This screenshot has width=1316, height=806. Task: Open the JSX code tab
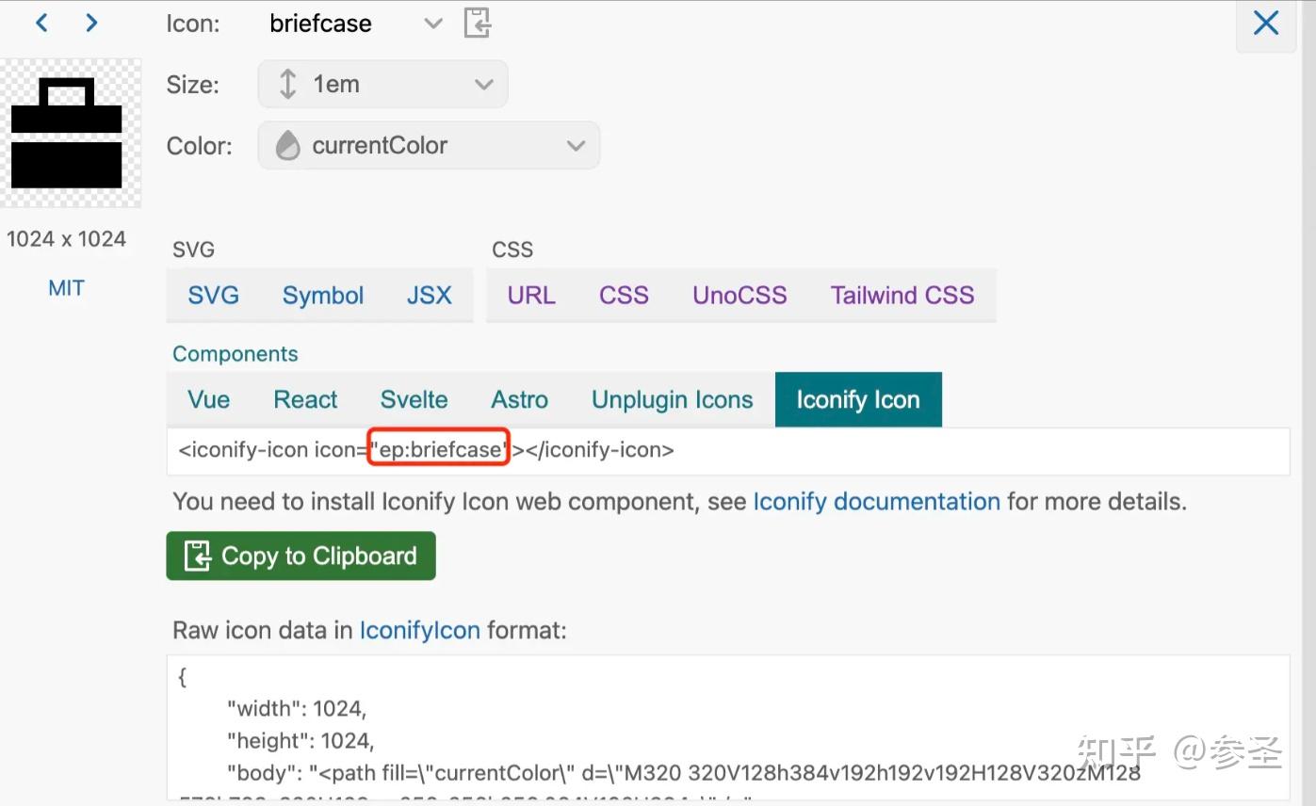[430, 296]
